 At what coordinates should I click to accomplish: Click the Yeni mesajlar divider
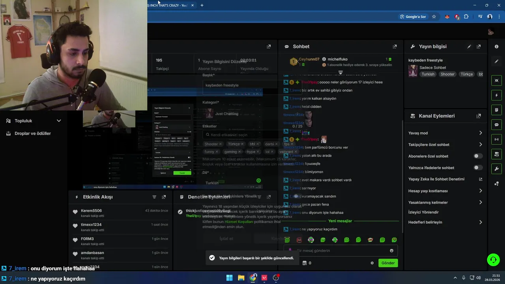pos(340,221)
